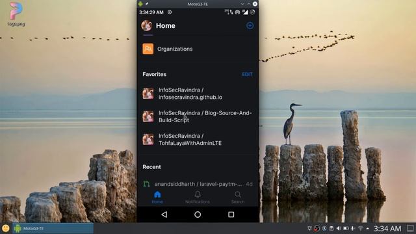Click the Recent section header
The height and width of the screenshot is (234, 416).
[x=151, y=167]
